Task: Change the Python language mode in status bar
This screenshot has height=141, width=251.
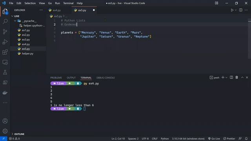Action: tap(165, 139)
